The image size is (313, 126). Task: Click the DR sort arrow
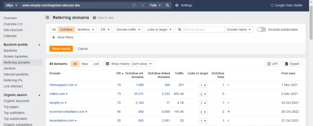coord(122,73)
